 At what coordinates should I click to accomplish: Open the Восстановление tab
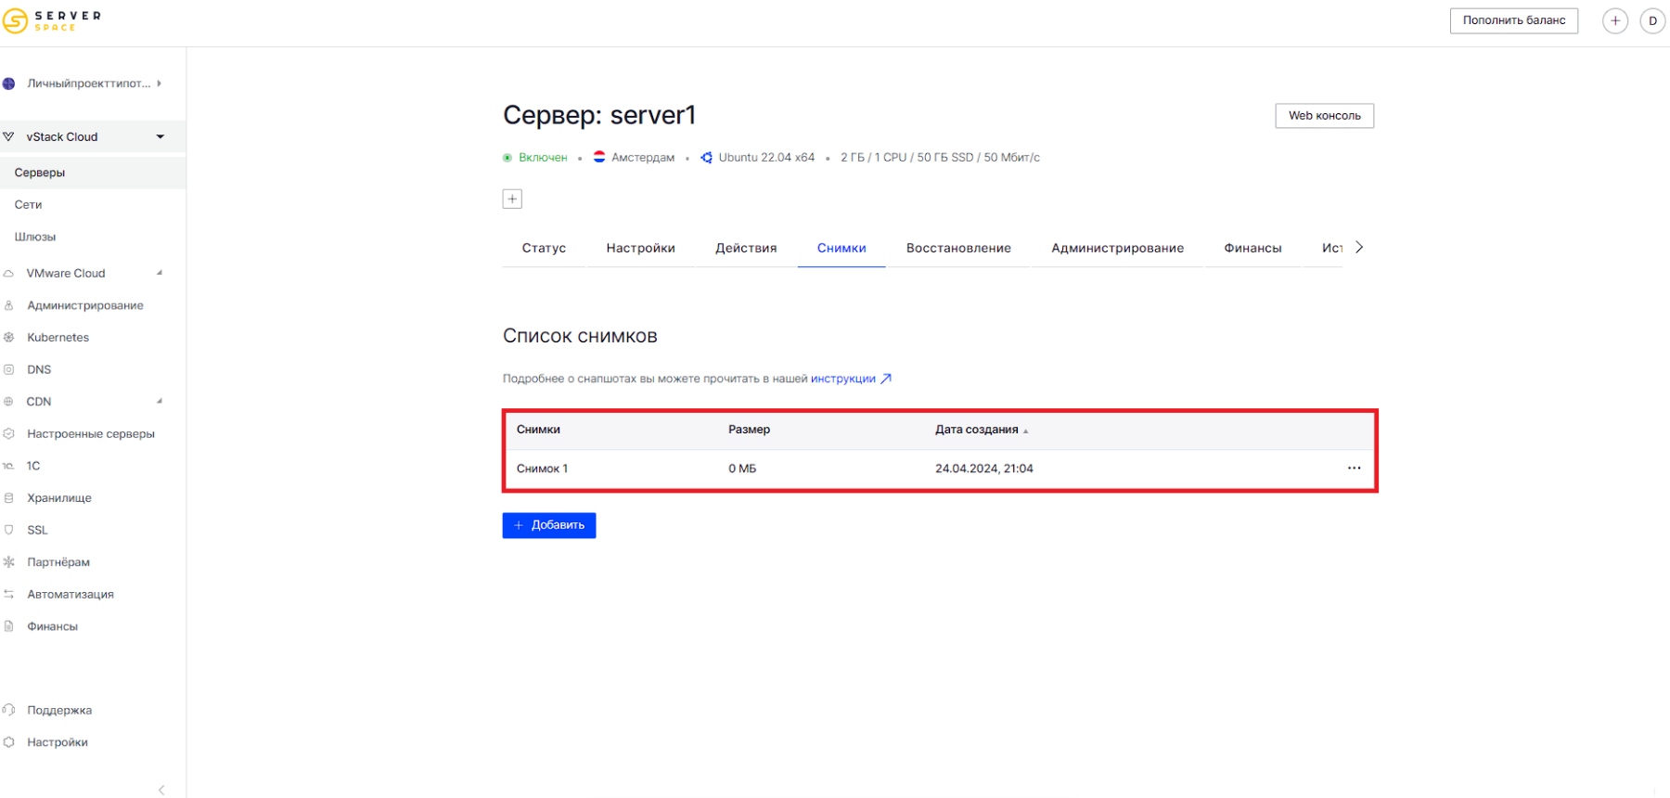(958, 248)
